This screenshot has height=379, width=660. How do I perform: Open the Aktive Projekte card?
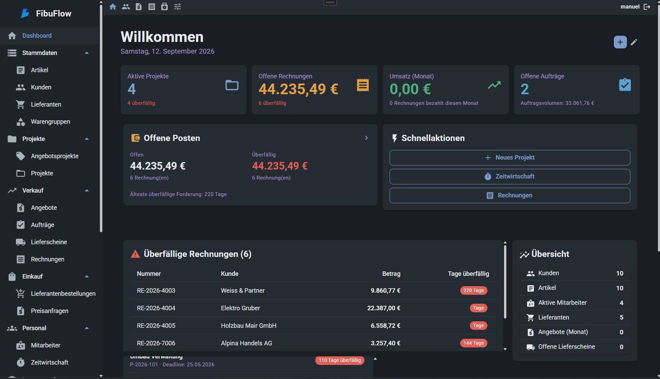point(184,90)
